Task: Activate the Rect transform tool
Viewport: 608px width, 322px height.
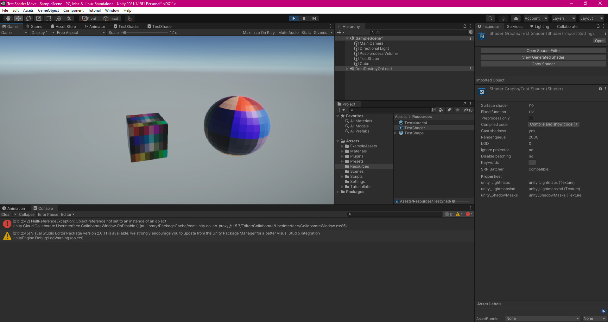Action: pyautogui.click(x=48, y=18)
